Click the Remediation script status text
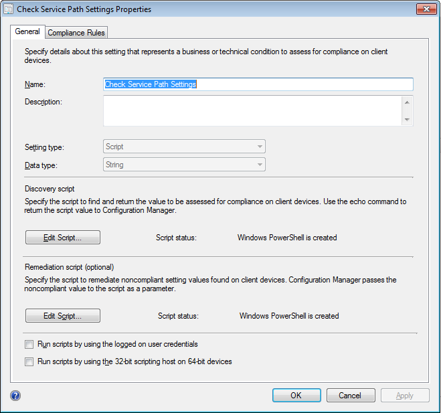 (289, 316)
